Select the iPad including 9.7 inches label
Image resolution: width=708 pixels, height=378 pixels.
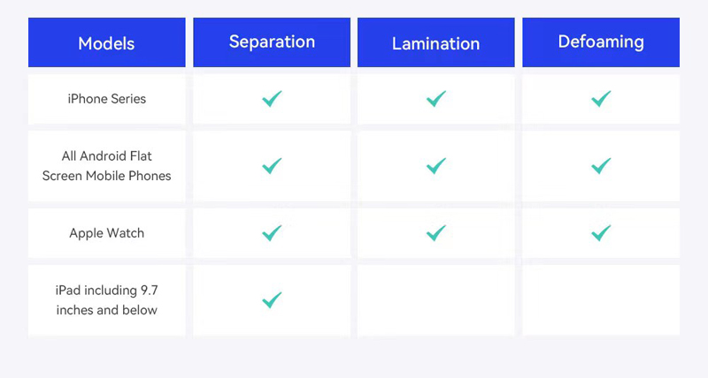tap(106, 300)
